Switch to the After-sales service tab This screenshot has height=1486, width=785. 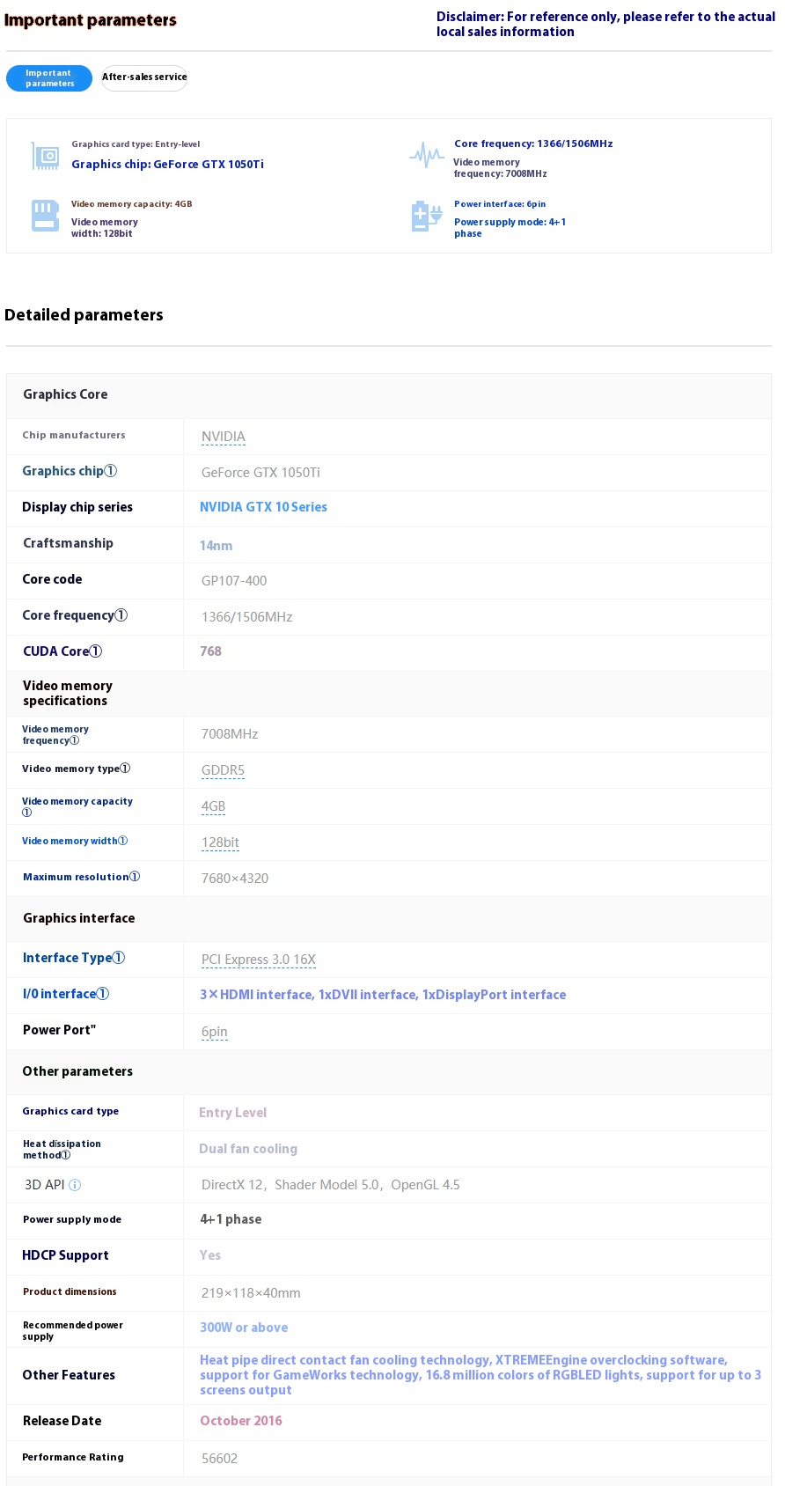[144, 77]
